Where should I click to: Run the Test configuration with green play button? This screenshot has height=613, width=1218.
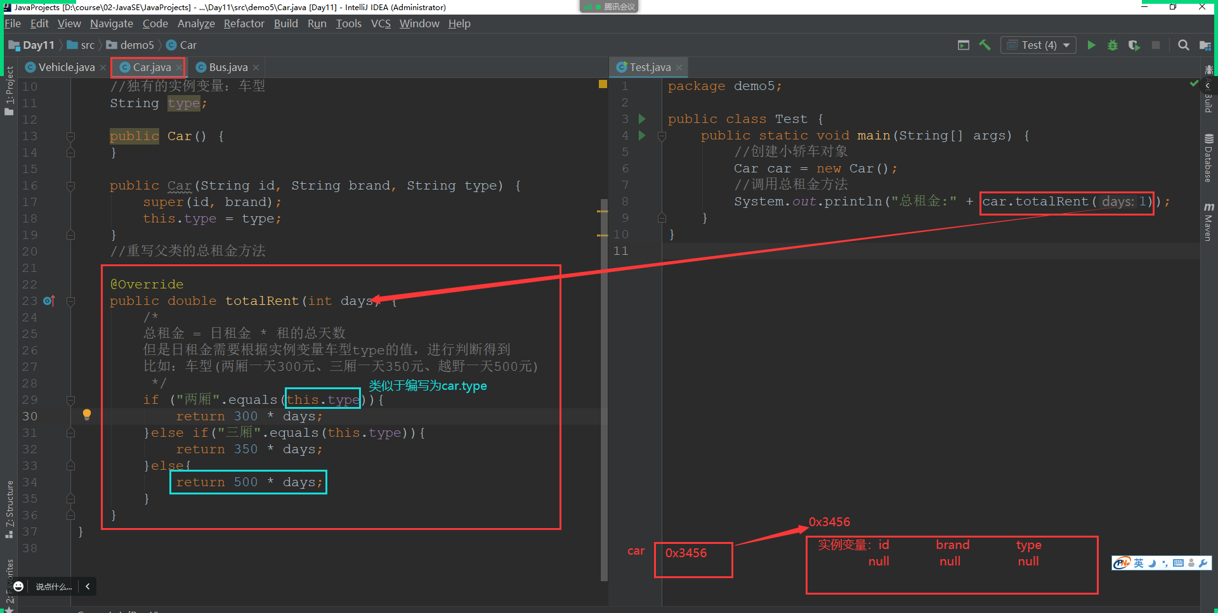click(x=1091, y=45)
